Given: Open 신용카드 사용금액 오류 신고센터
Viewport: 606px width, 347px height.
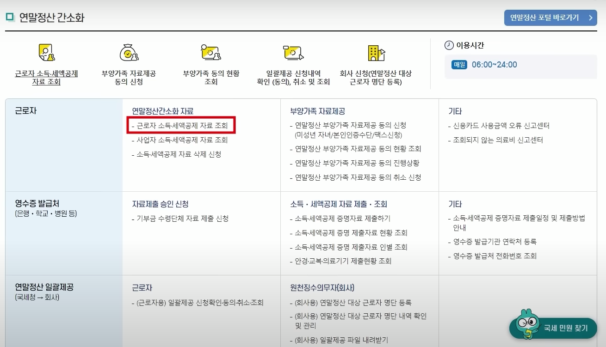Looking at the screenshot, I should 501,126.
